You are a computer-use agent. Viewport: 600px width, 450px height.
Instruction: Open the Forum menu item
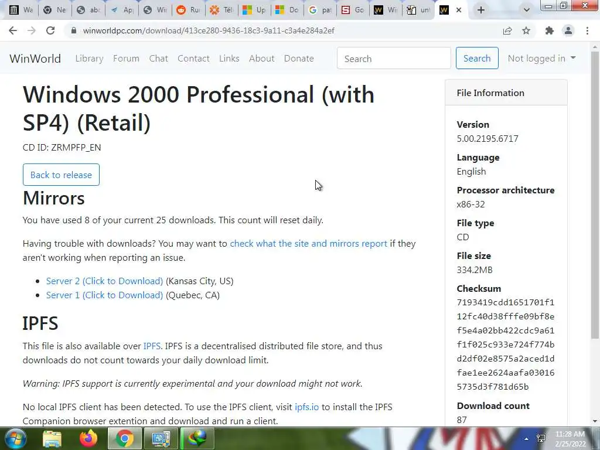[127, 58]
